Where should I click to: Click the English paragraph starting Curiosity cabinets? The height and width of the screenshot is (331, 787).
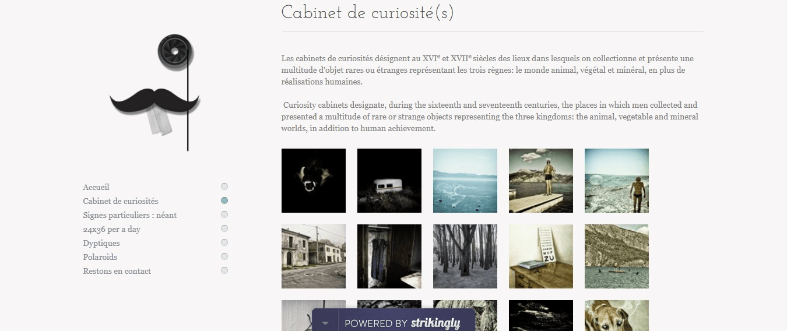tap(490, 117)
